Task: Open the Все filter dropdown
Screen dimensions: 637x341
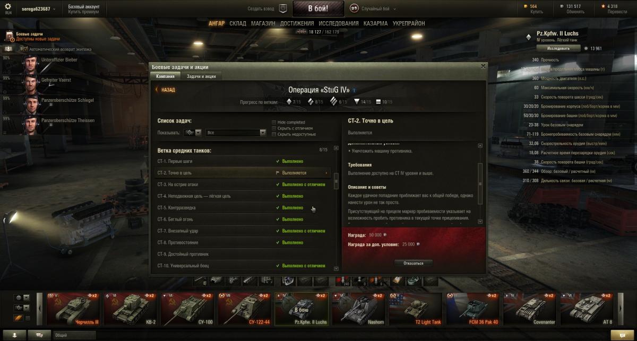Action: point(236,133)
